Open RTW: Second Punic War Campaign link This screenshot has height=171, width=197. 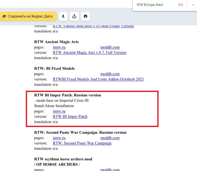point(82,143)
